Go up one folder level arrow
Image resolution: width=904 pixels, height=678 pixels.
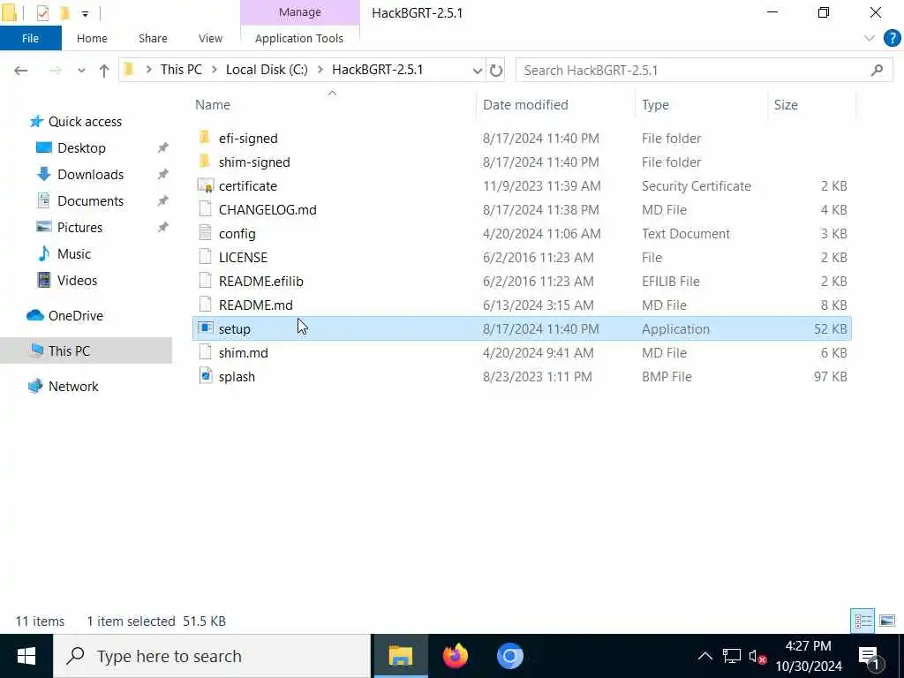coord(104,71)
